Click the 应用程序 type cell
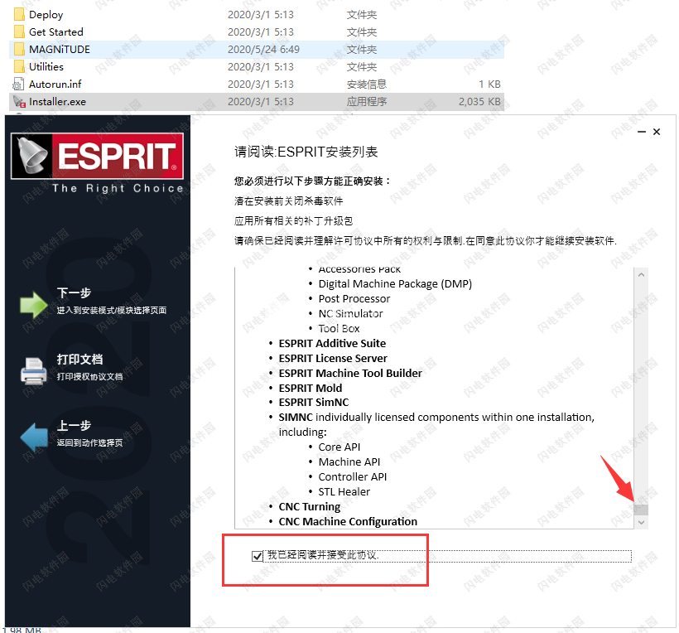The image size is (679, 633). [366, 102]
